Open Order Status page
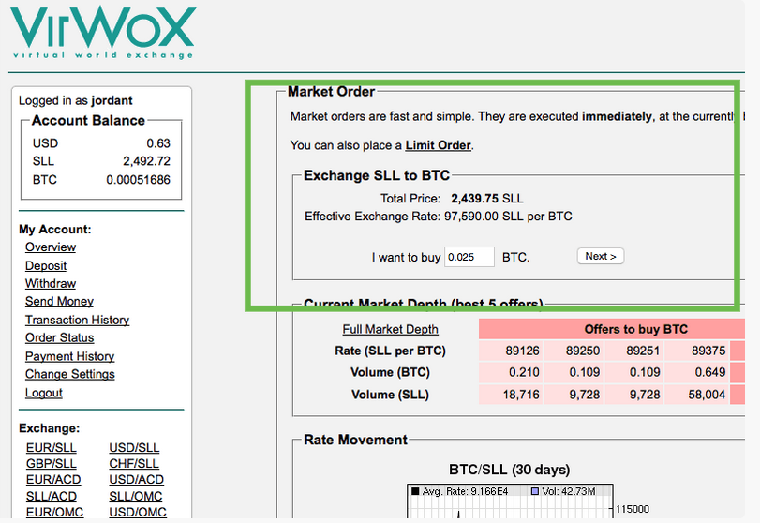This screenshot has width=760, height=523. pos(60,337)
